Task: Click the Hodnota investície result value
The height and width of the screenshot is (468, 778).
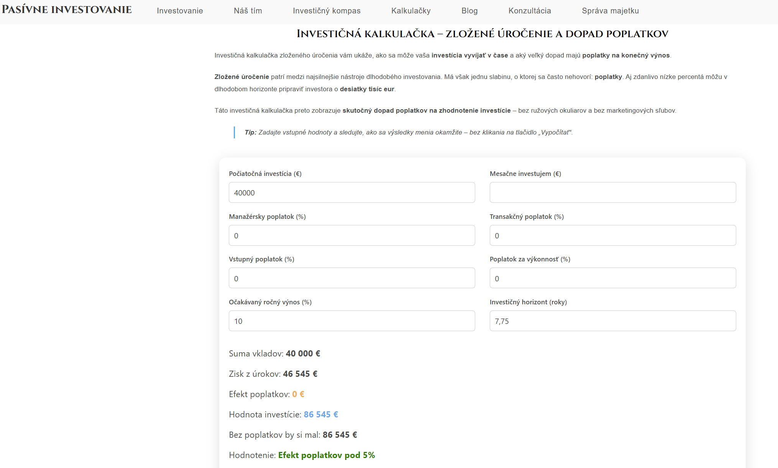Action: click(x=321, y=414)
